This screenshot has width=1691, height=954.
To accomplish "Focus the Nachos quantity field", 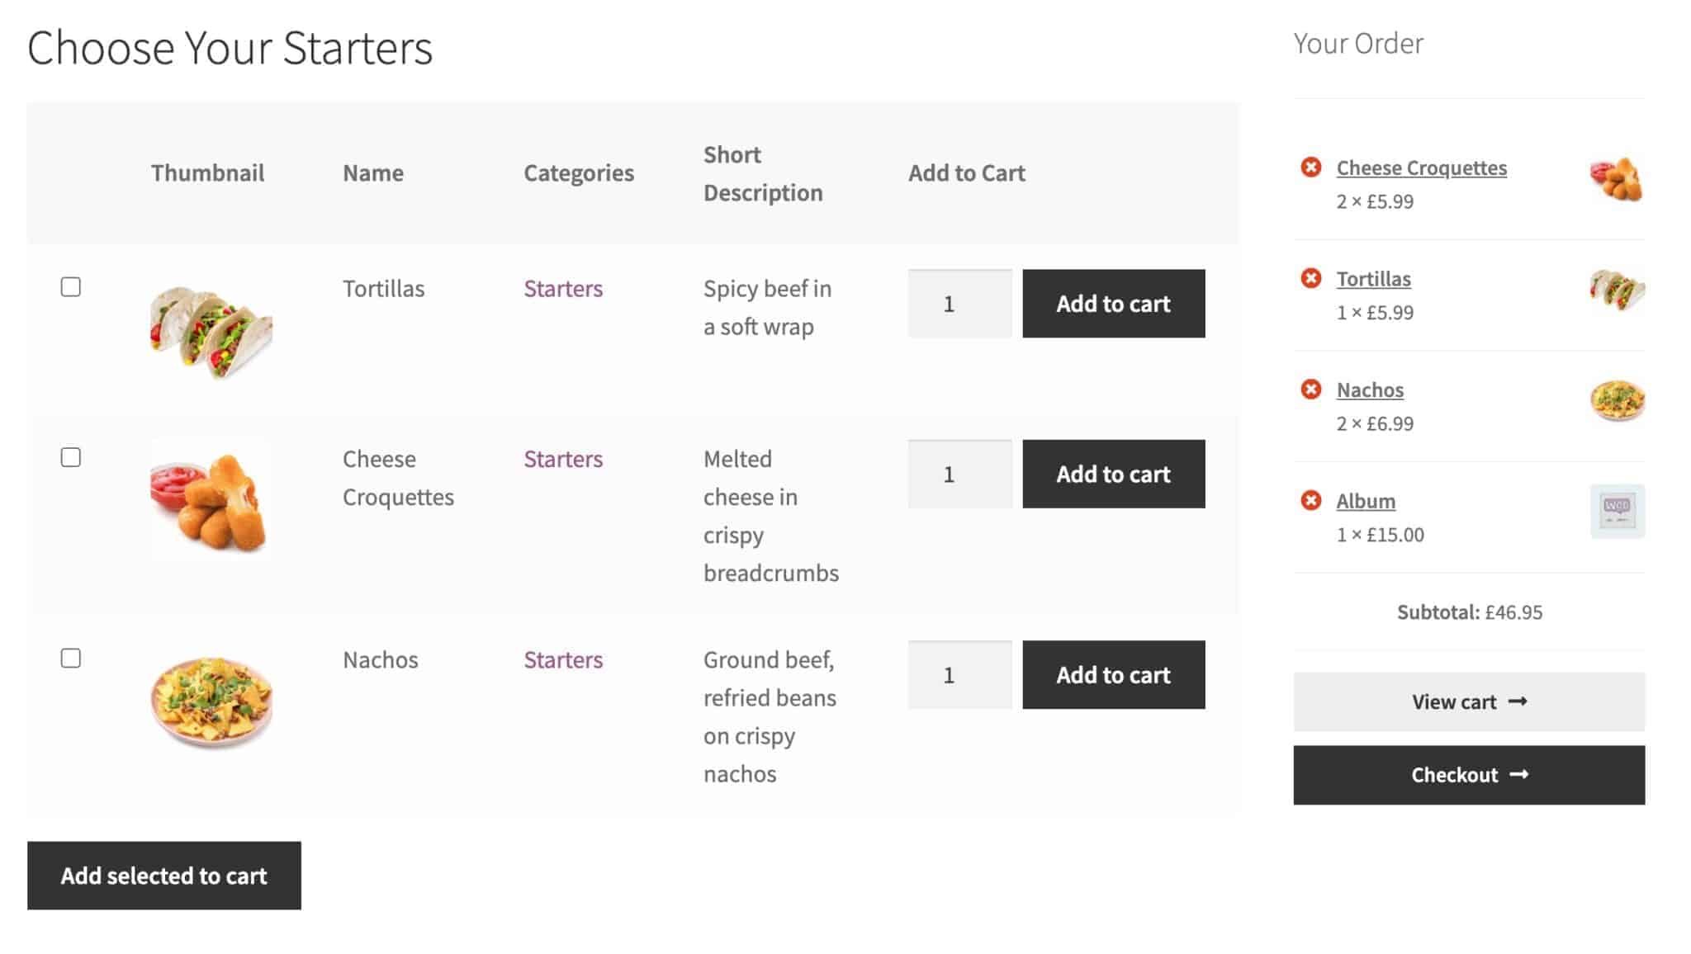I will [x=959, y=675].
